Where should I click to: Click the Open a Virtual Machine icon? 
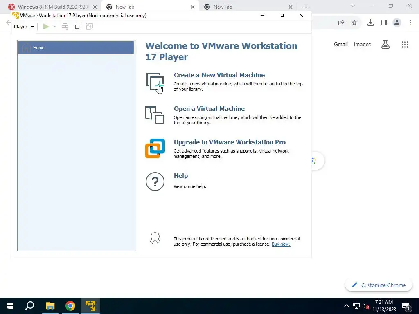155,115
